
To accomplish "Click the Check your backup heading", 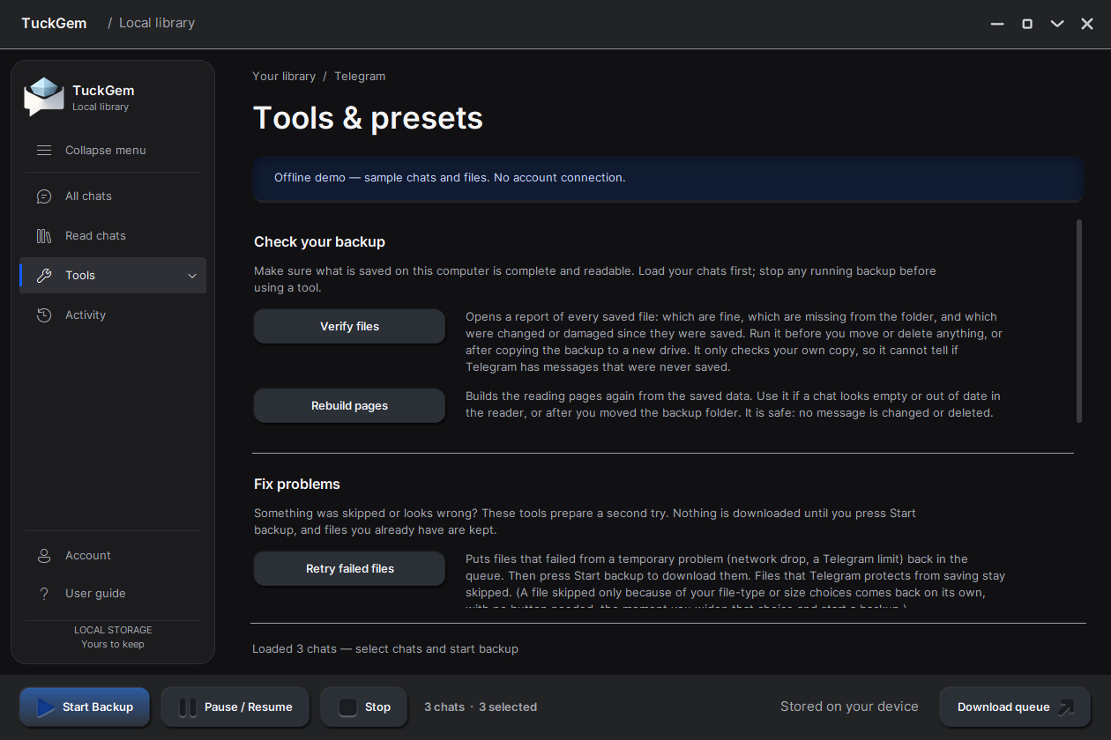I will (319, 242).
